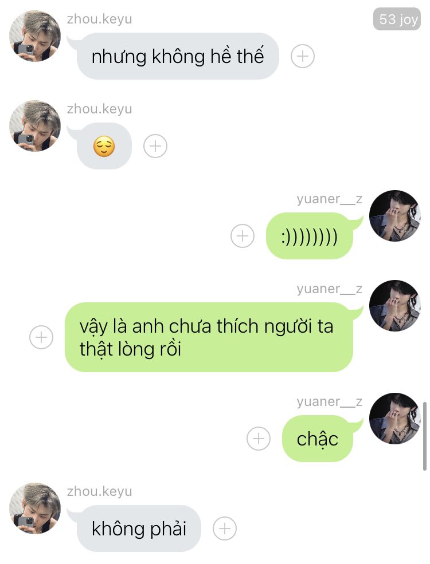Click zhou.keyu avatar beside "không phải"
This screenshot has height=564, width=430.
(35, 508)
